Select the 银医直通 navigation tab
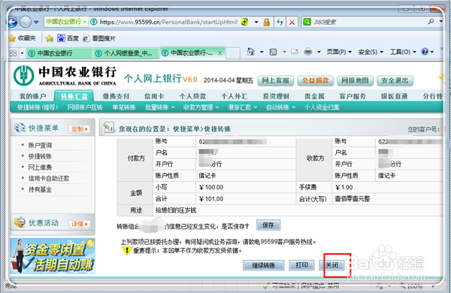The height and width of the screenshot is (293, 451). [395, 96]
